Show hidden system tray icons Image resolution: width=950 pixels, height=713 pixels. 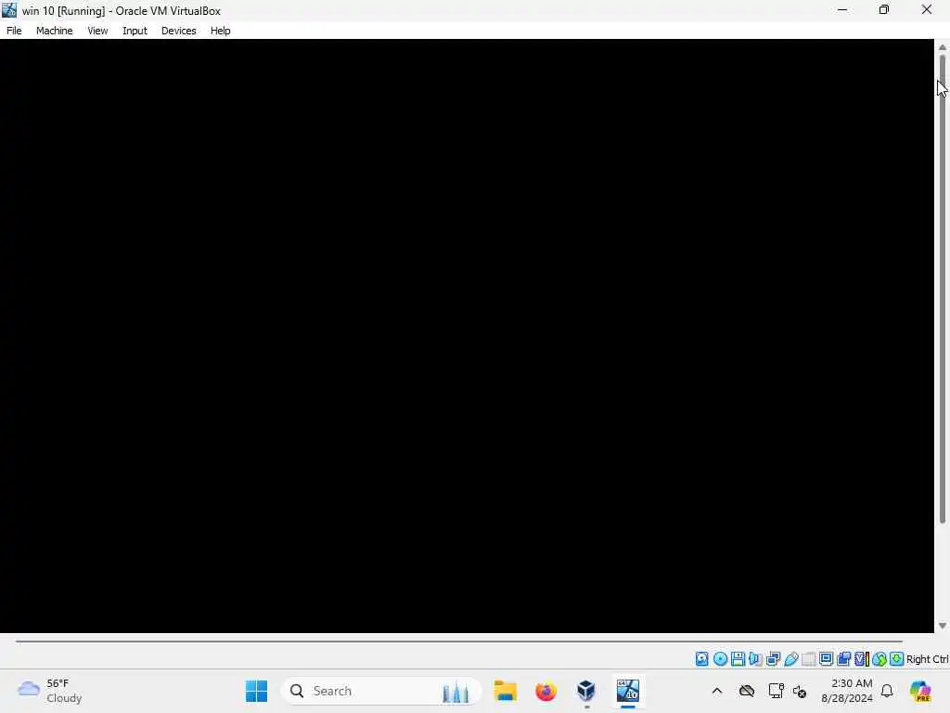tap(717, 691)
